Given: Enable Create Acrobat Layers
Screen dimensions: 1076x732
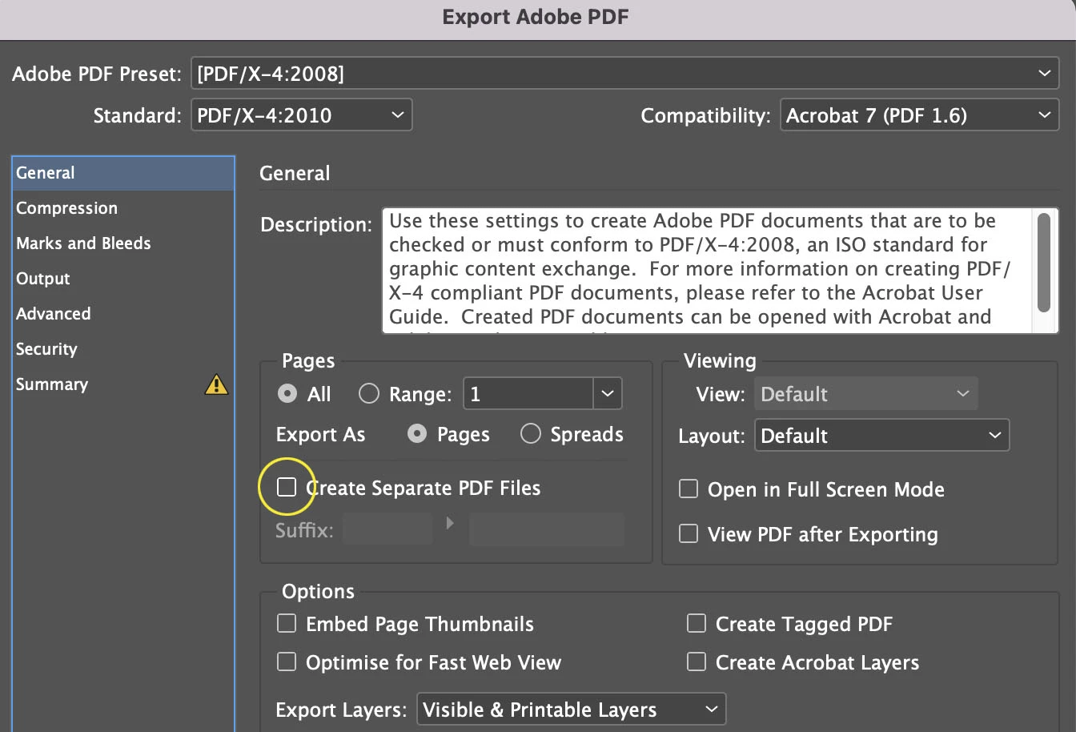Looking at the screenshot, I should [x=697, y=662].
